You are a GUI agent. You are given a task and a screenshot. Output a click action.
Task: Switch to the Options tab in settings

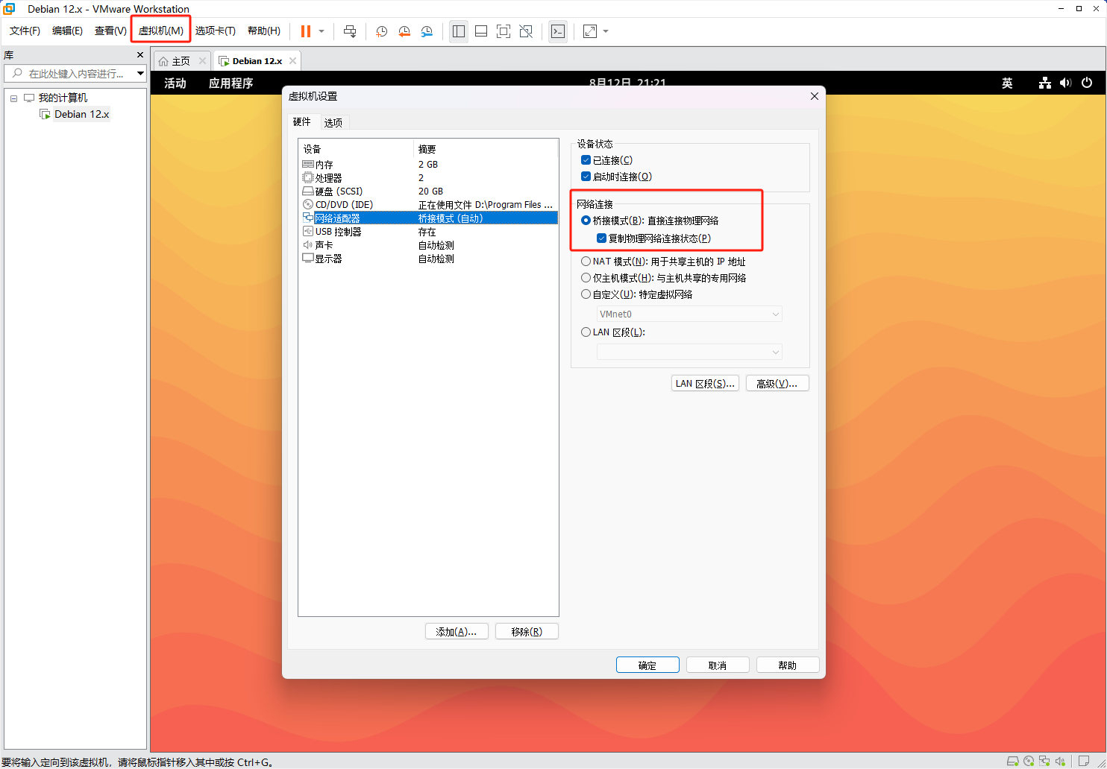pyautogui.click(x=333, y=123)
